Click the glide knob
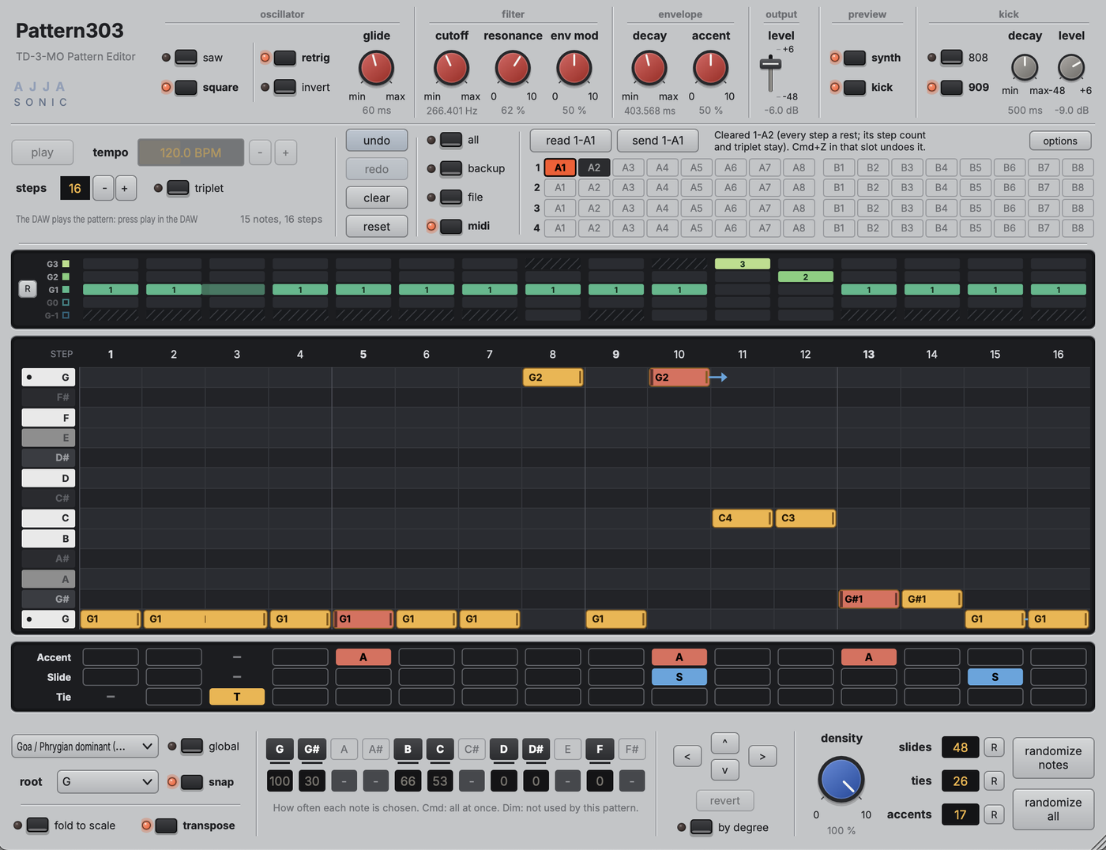 coord(376,68)
